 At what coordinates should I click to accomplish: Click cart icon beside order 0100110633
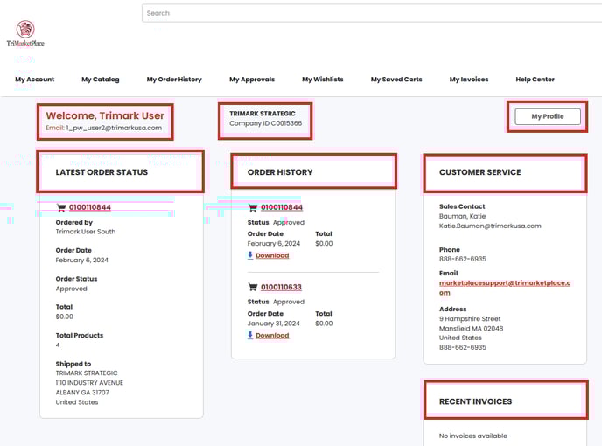tap(253, 287)
